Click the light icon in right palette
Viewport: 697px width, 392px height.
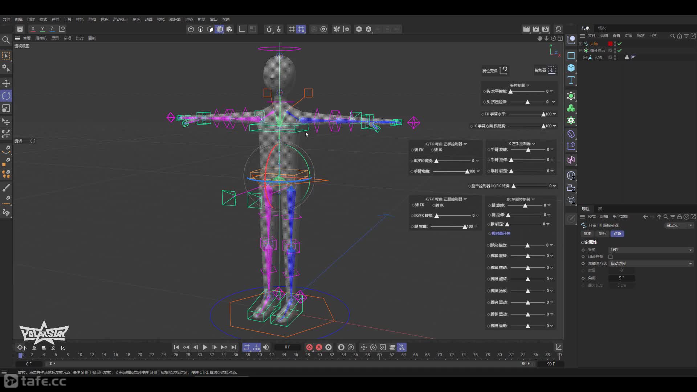571,200
